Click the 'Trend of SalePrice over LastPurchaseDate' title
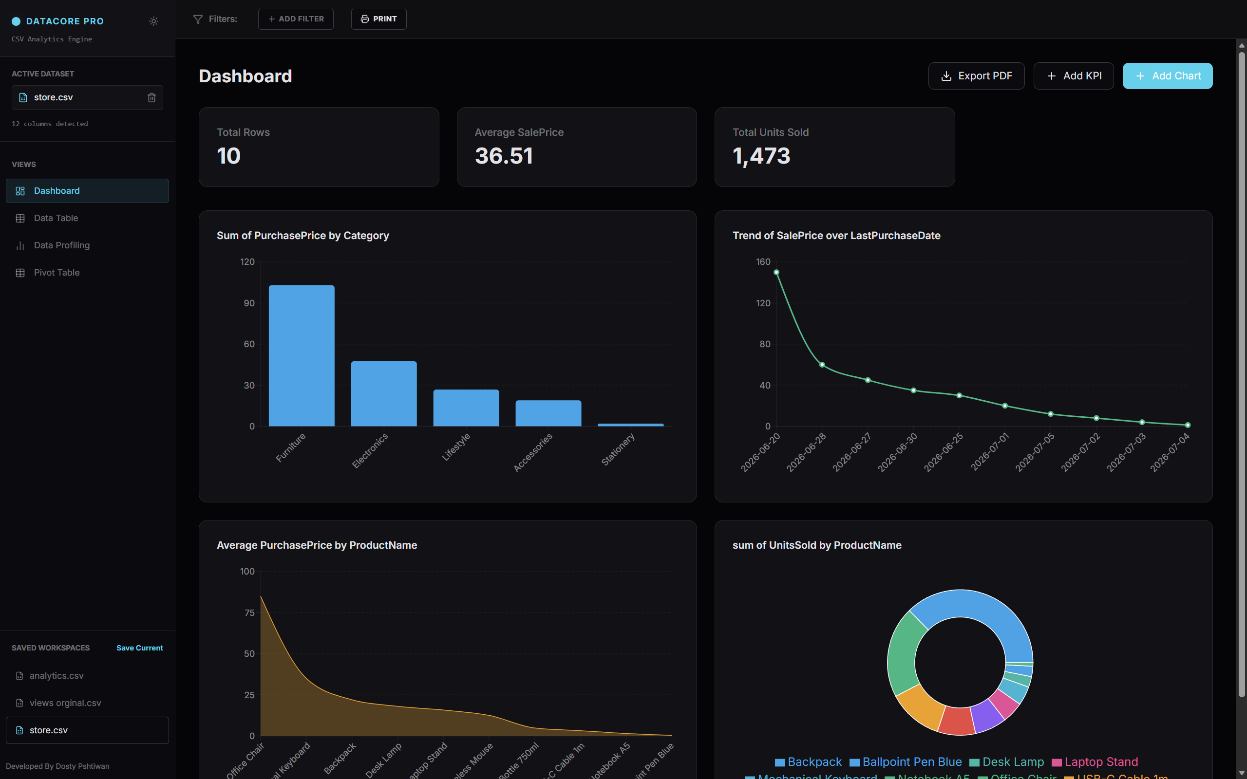Screen dimensions: 1247x779 click(836, 236)
